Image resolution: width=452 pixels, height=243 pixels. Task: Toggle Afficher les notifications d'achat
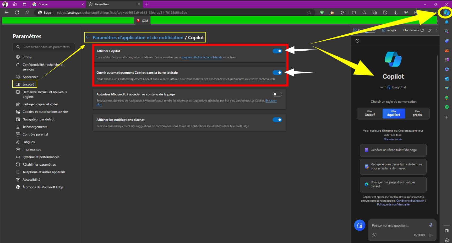277,120
